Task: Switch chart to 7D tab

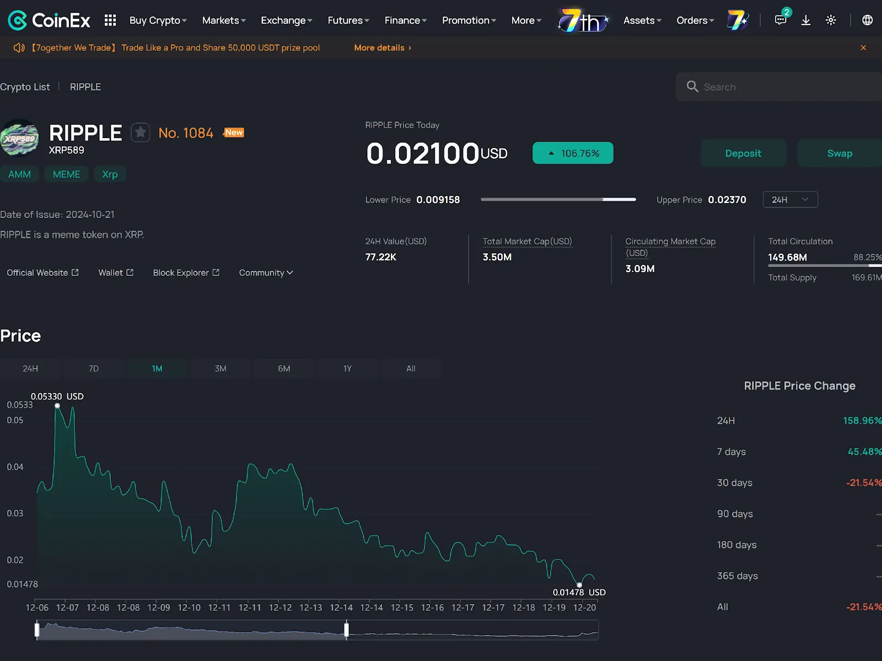Action: pyautogui.click(x=94, y=369)
